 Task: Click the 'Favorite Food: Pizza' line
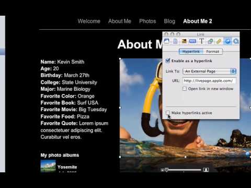pos(65,116)
